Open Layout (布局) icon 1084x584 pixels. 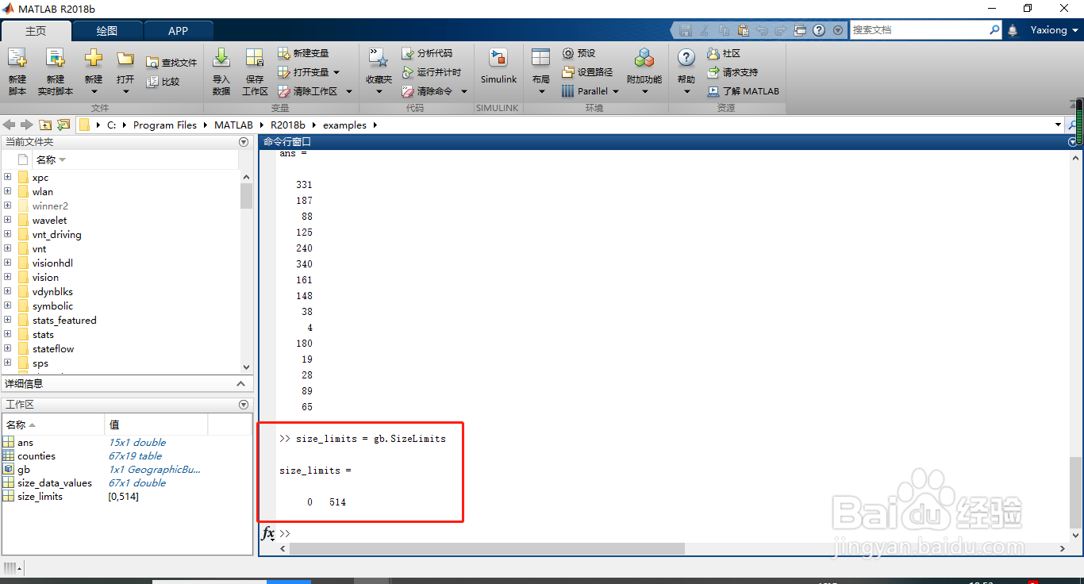tap(540, 59)
